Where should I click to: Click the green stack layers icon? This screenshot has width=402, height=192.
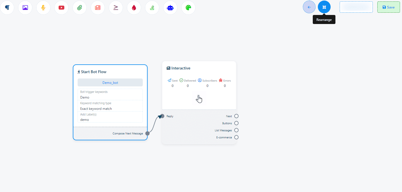(x=152, y=8)
